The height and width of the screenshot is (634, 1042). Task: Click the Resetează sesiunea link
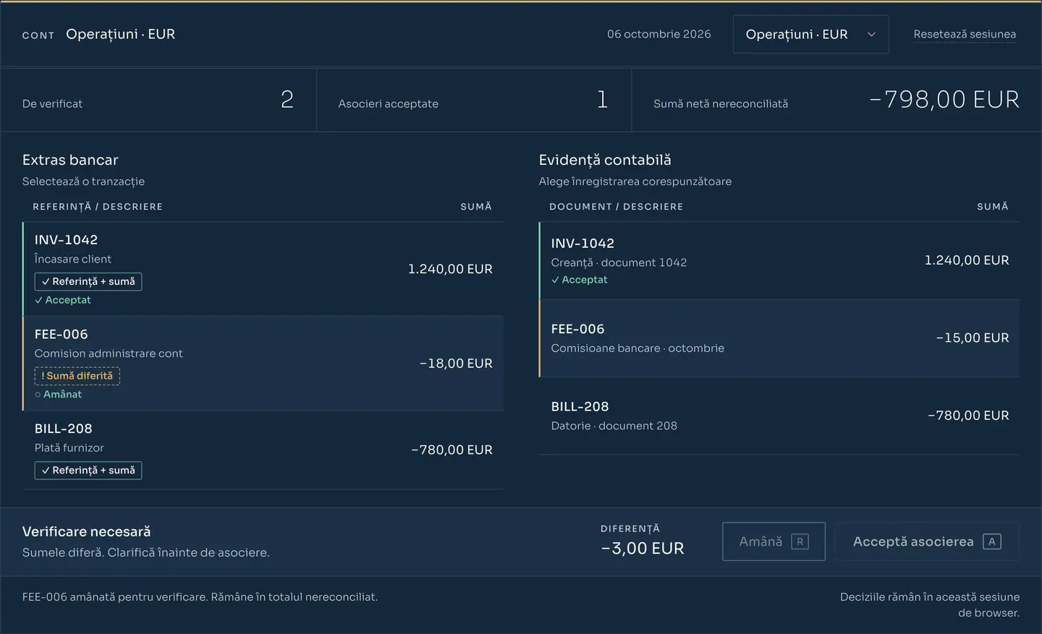click(965, 34)
